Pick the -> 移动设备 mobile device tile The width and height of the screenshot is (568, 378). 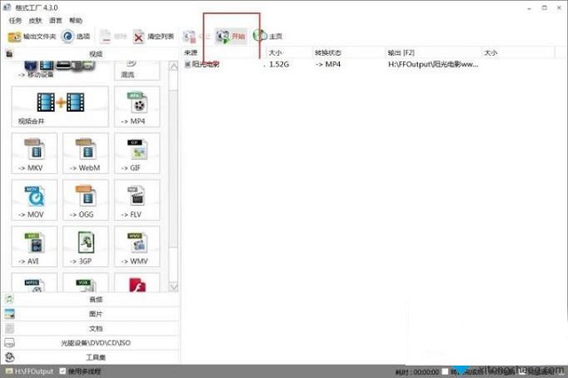pyautogui.click(x=59, y=70)
